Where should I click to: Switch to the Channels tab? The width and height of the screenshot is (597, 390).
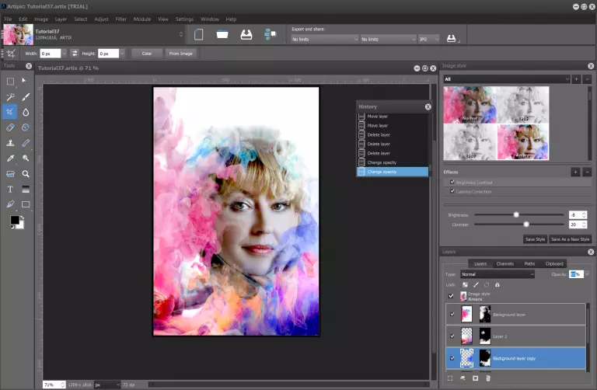[x=504, y=263]
